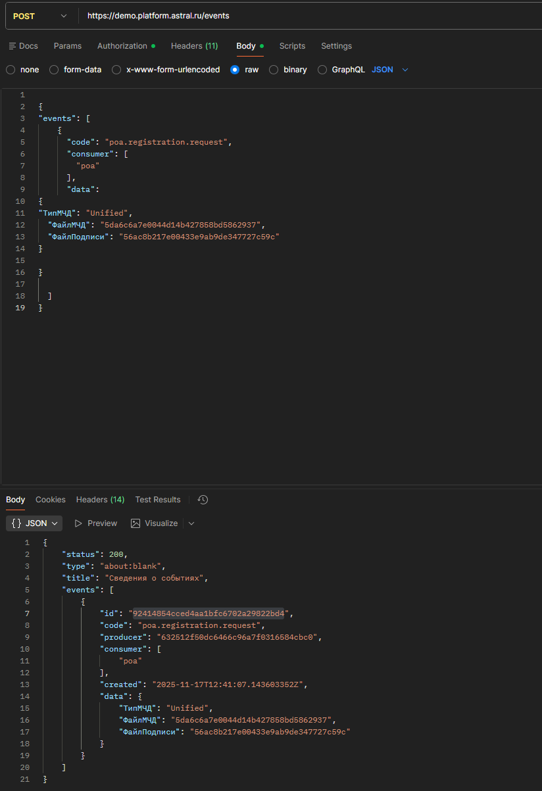View the Test Results tab
The height and width of the screenshot is (791, 542).
158,500
